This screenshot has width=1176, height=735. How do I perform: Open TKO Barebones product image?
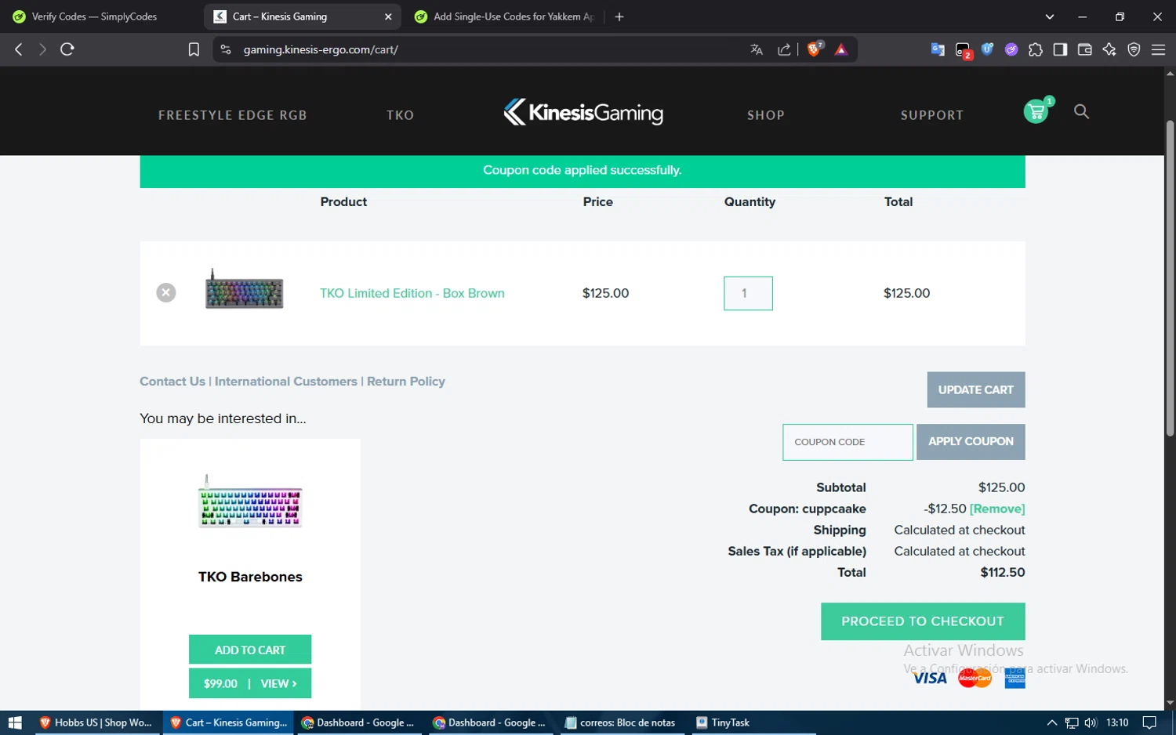[x=250, y=501]
